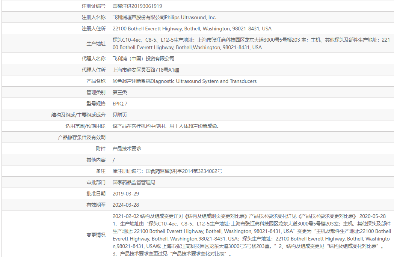The image size is (394, 257).
Task: Select expiry date 2024-03-28
Action: [126, 205]
